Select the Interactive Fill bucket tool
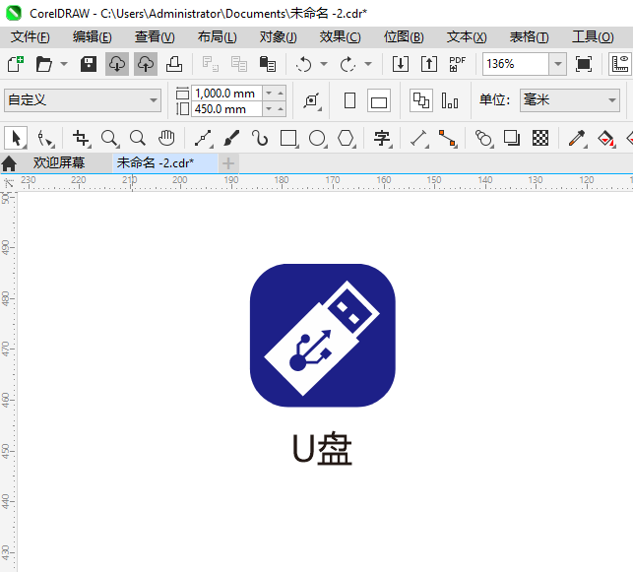Screen dimensions: 633x572 pyautogui.click(x=606, y=139)
